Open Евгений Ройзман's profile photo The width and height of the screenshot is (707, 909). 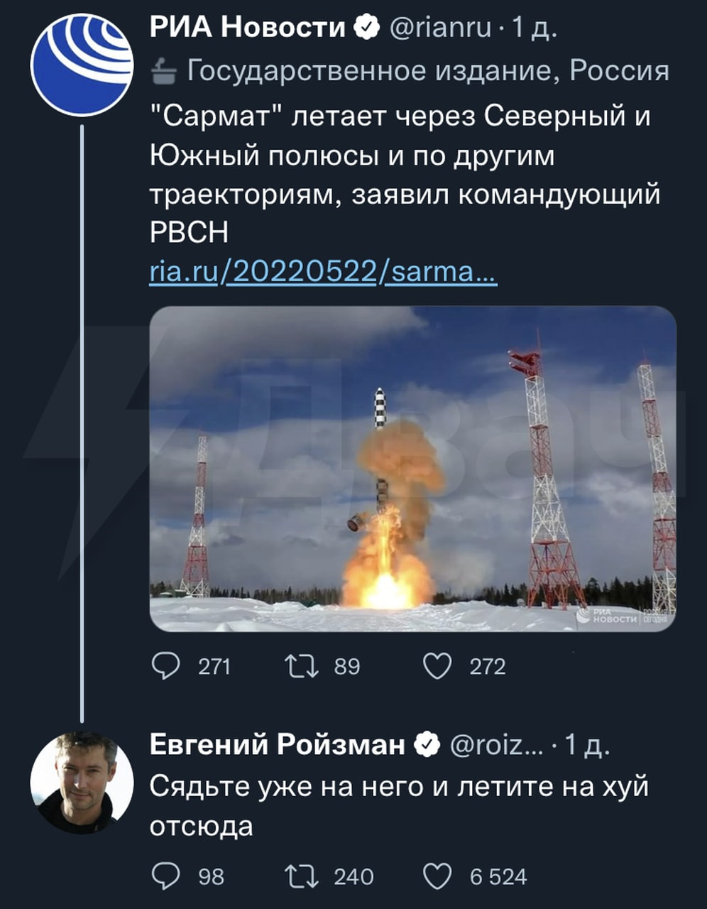pos(82,783)
